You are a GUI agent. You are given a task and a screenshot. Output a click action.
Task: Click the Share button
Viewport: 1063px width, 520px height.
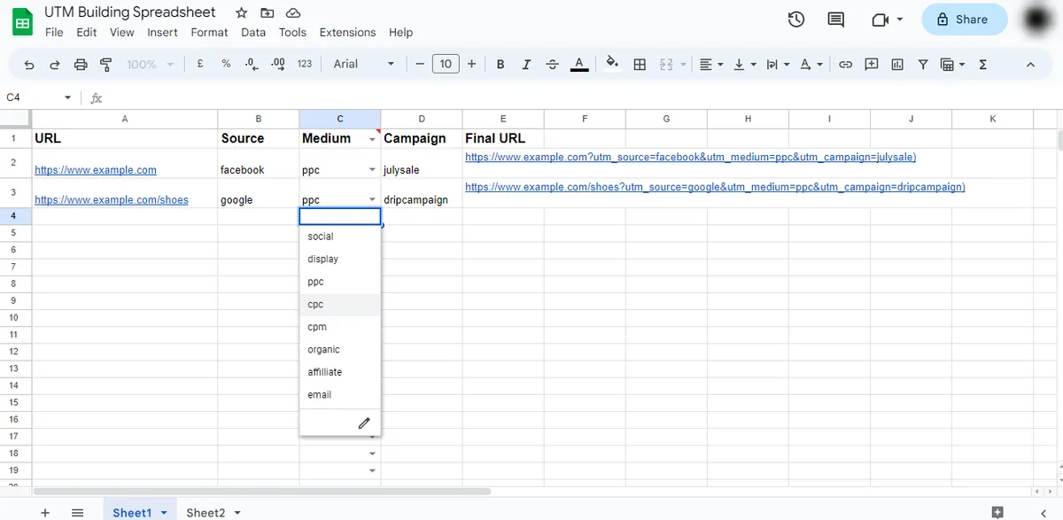[964, 19]
